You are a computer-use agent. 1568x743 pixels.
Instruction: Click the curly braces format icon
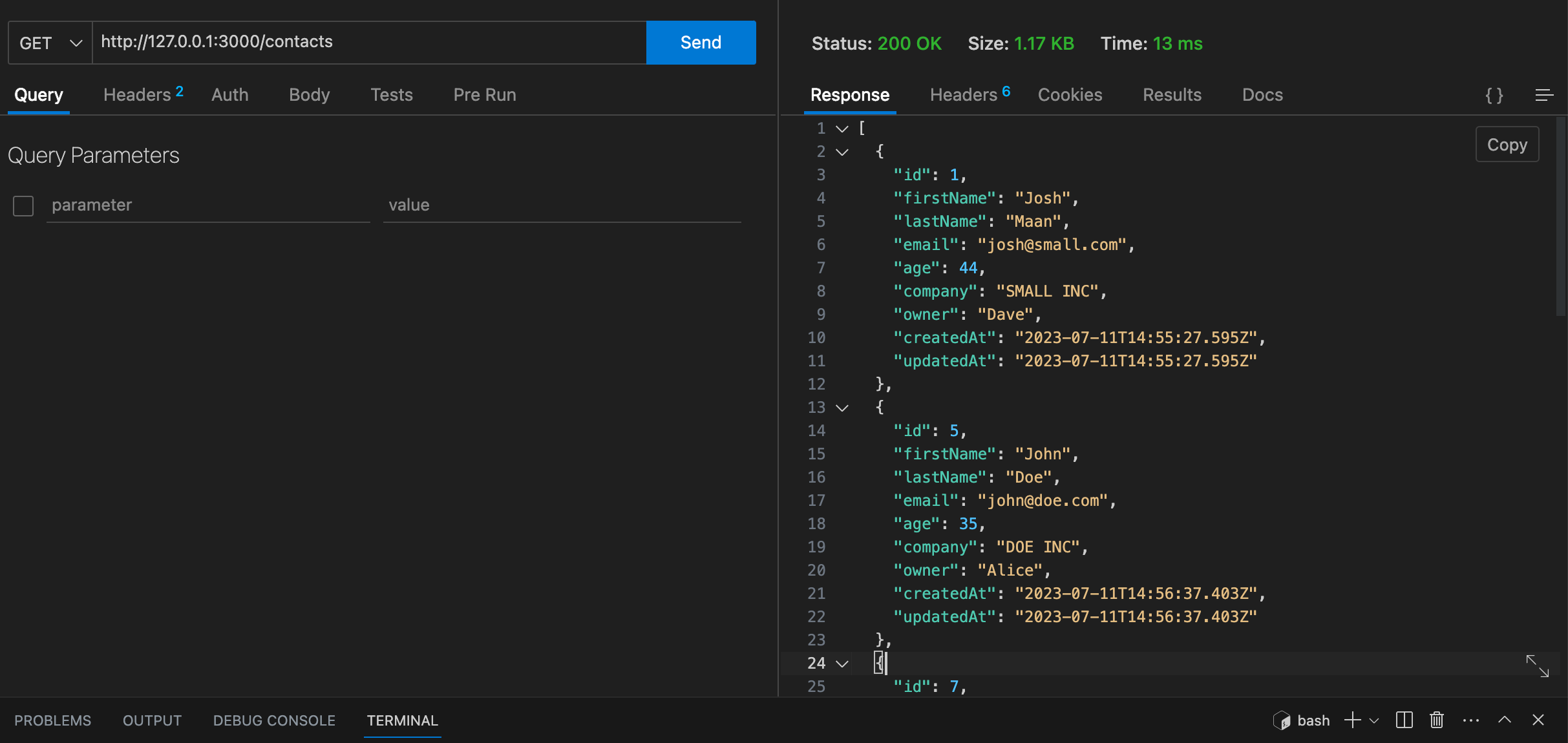[1494, 96]
